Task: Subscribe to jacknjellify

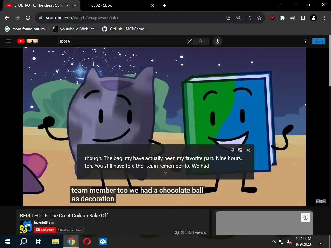Action: (45, 230)
